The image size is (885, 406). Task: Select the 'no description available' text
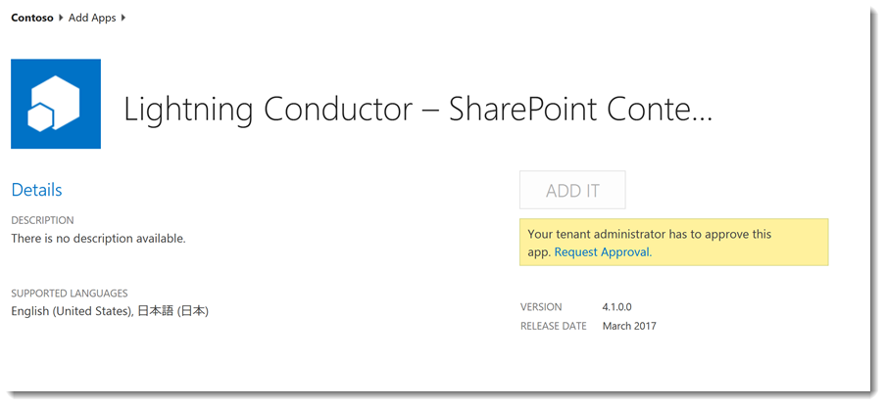(x=98, y=238)
